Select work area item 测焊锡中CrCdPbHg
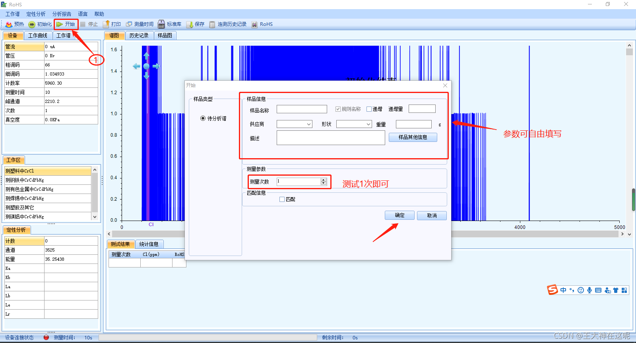 pos(48,198)
